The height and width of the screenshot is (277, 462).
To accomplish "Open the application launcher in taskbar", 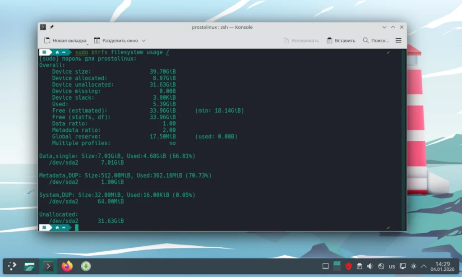I will (12, 266).
